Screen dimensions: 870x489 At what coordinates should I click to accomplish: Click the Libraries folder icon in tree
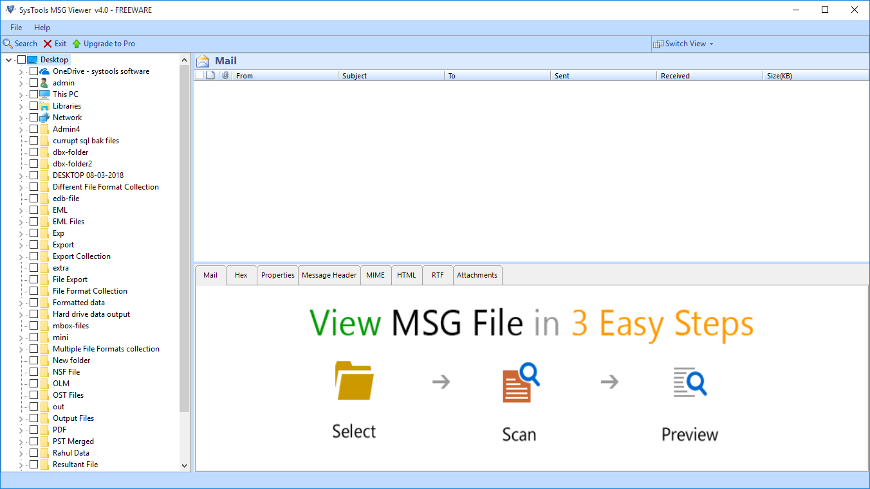(44, 106)
